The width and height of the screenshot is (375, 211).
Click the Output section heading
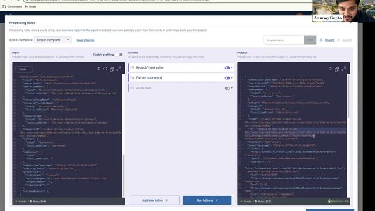click(242, 53)
